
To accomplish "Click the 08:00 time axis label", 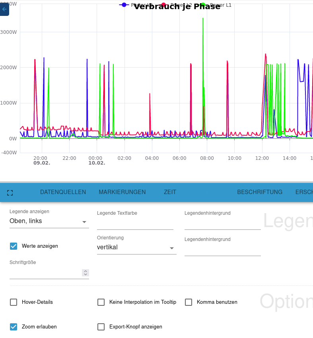I will (x=207, y=158).
